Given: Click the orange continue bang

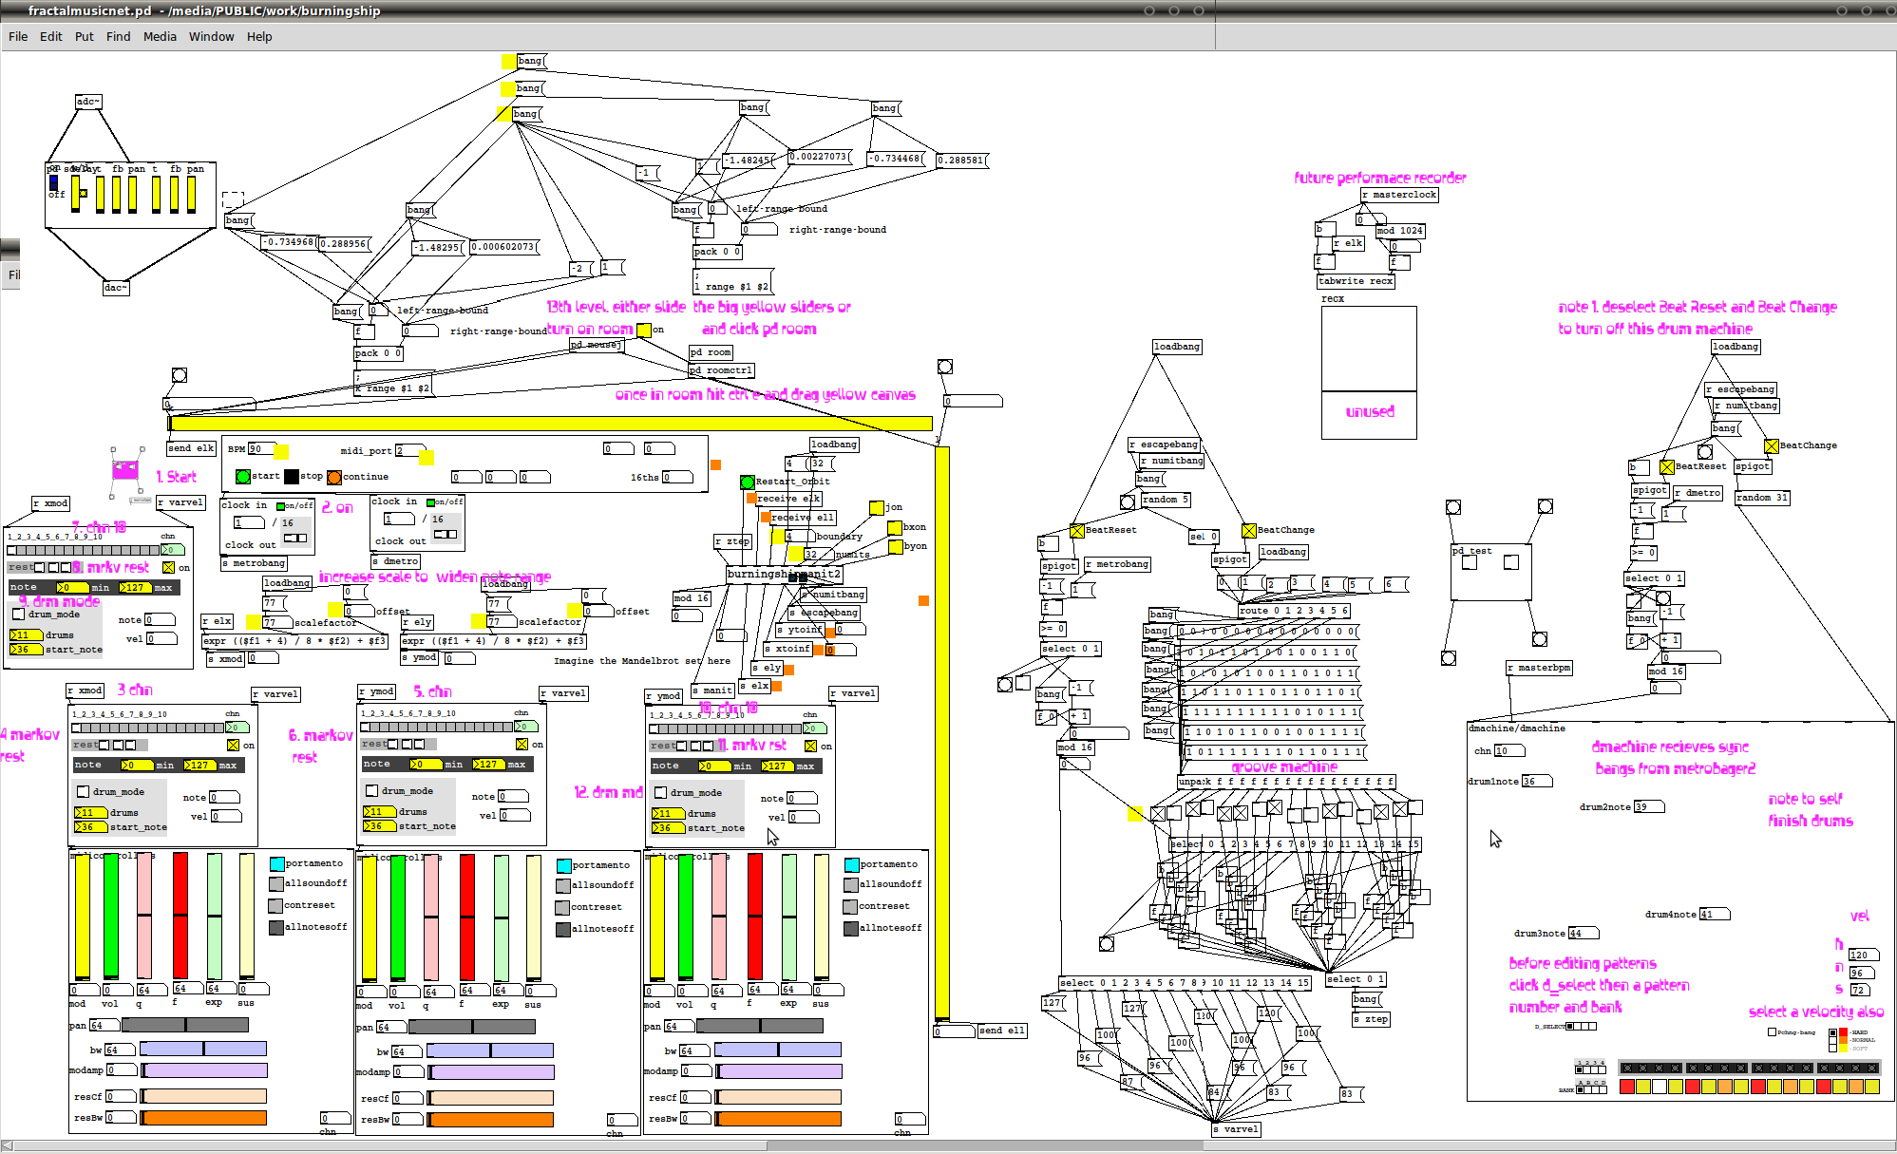Looking at the screenshot, I should click(x=334, y=477).
